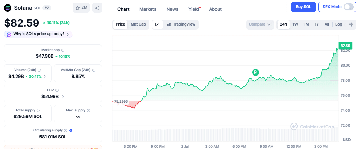Click the $51.99B FDV value

(50, 97)
